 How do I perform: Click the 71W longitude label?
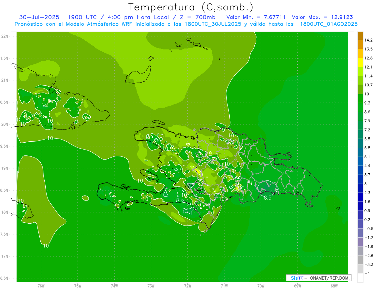(x=224, y=286)
